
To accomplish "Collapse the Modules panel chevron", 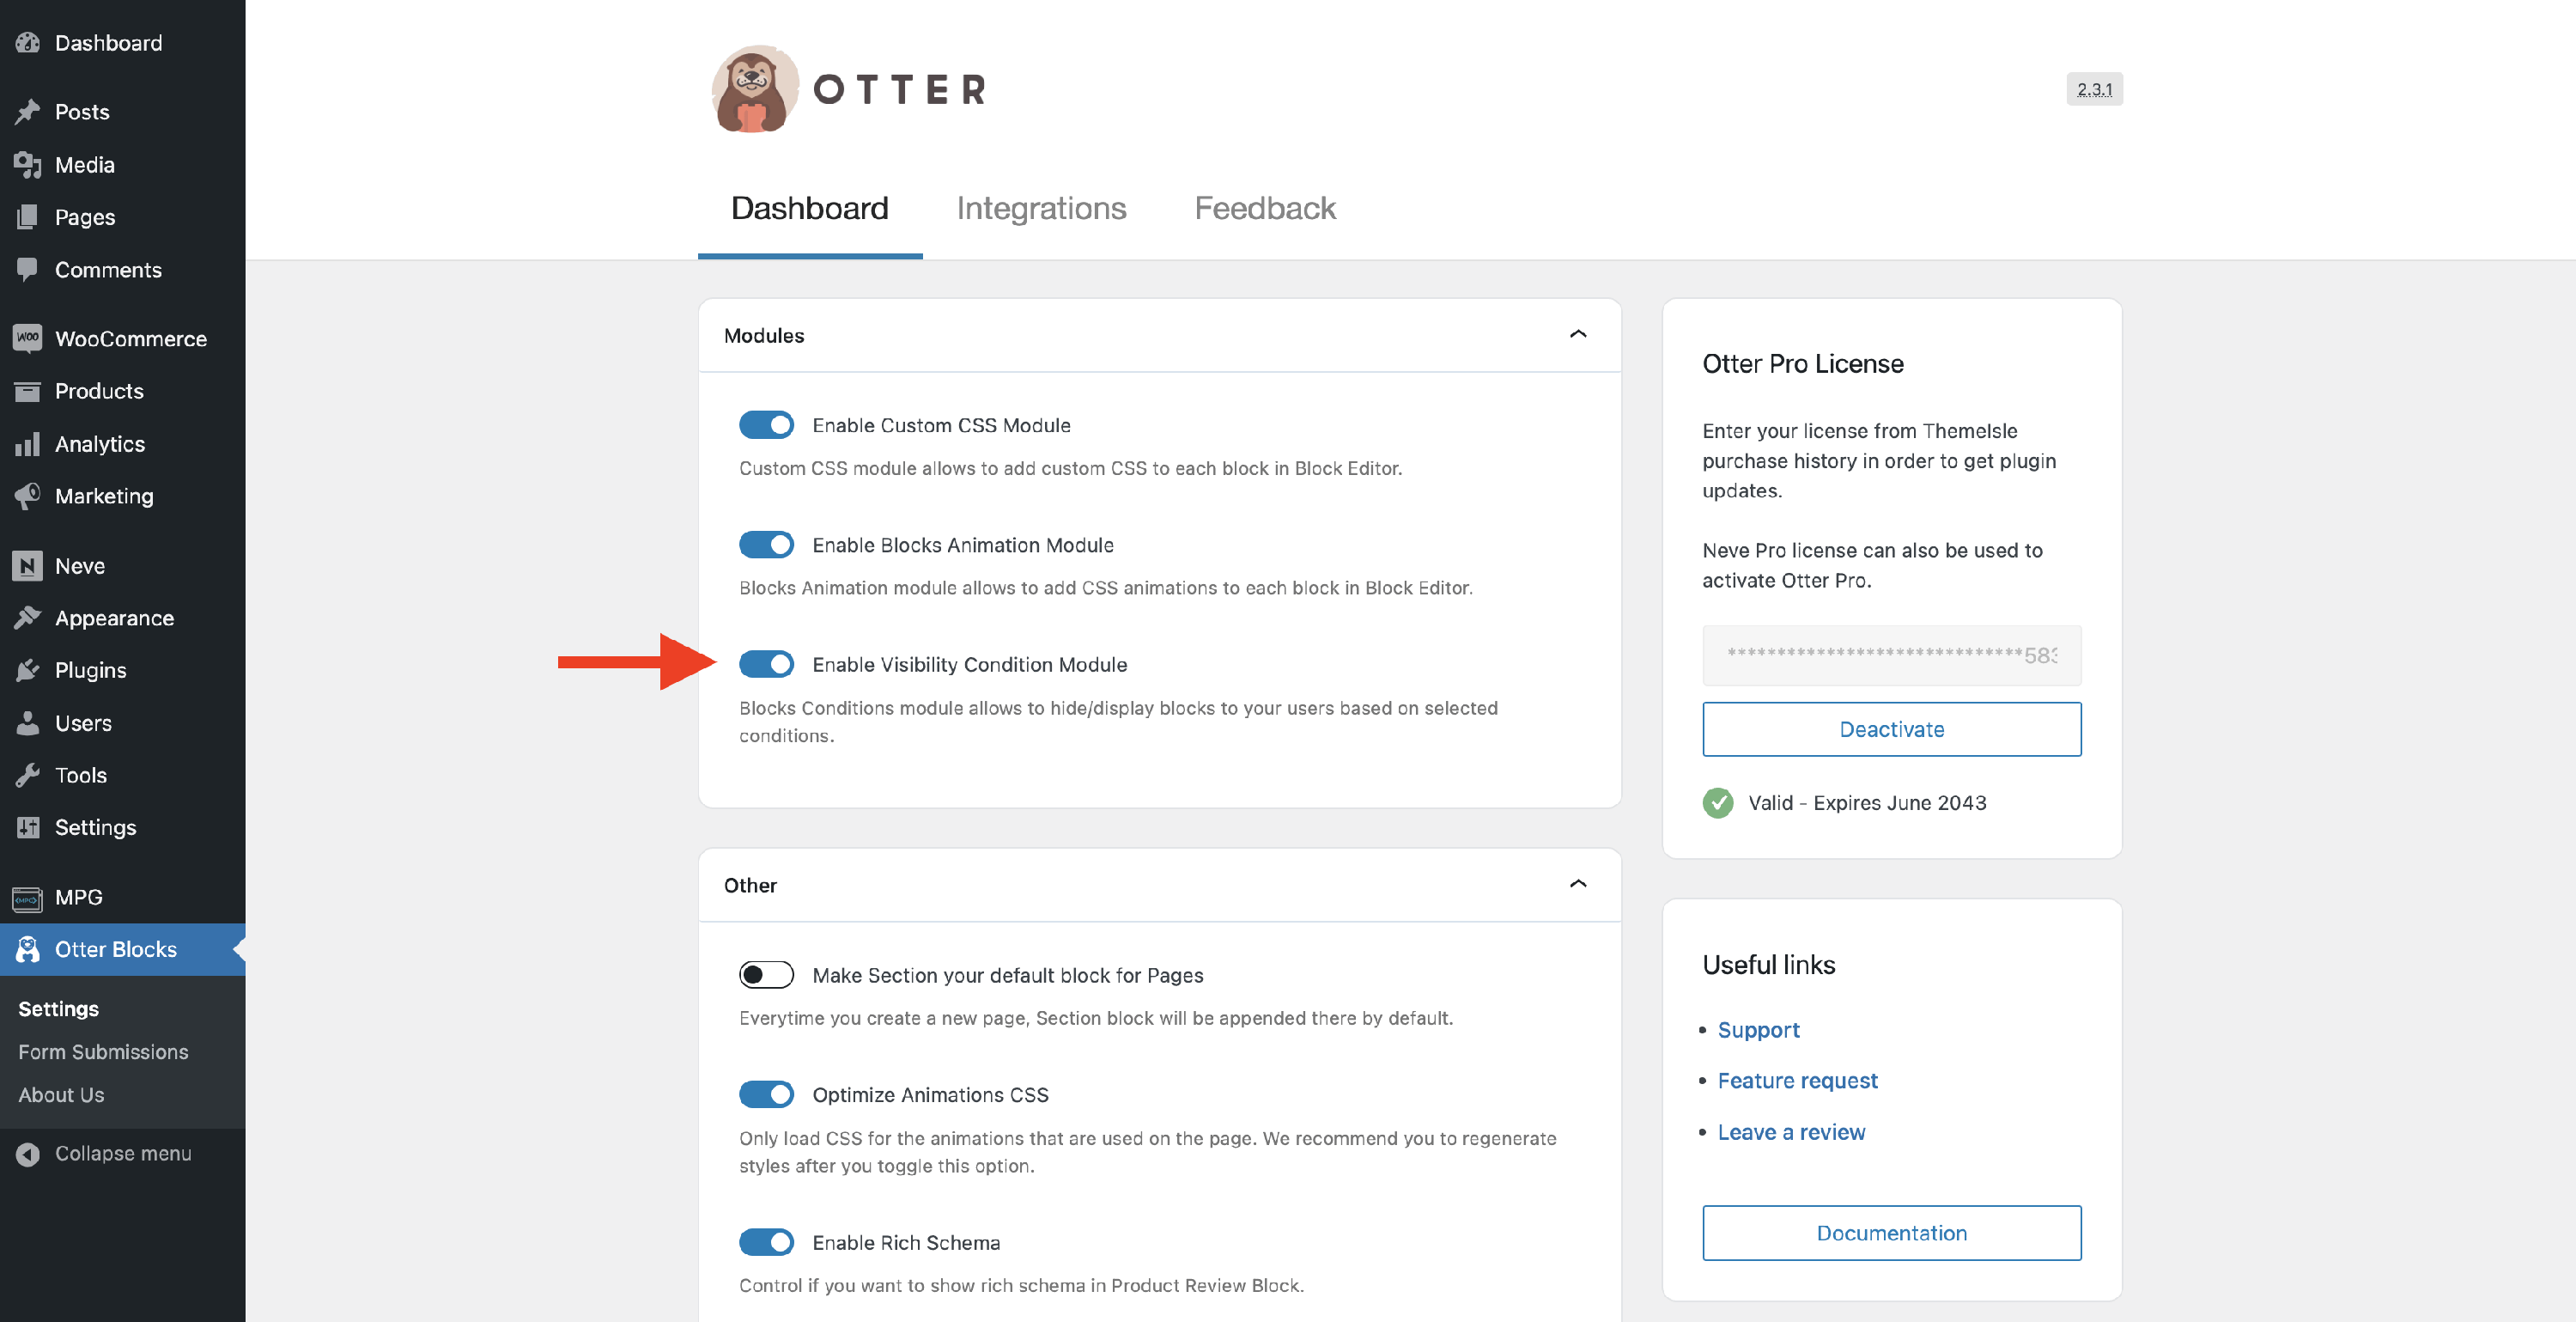I will coord(1577,334).
